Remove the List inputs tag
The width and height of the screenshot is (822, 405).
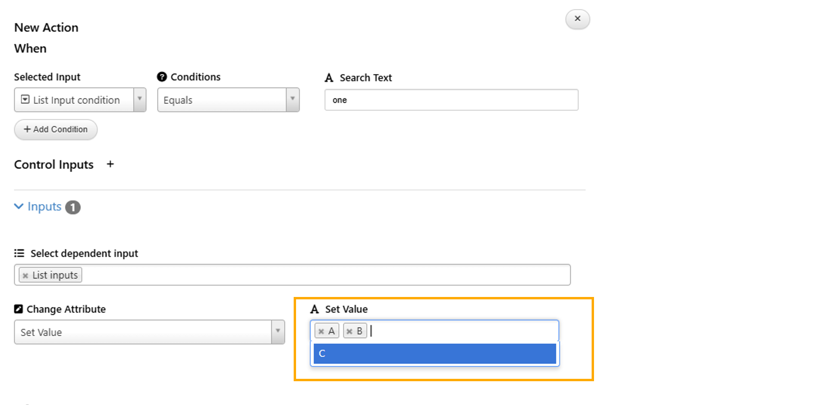(x=25, y=276)
